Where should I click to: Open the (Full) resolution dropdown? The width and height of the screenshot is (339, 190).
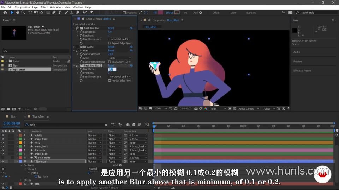(x=218, y=109)
